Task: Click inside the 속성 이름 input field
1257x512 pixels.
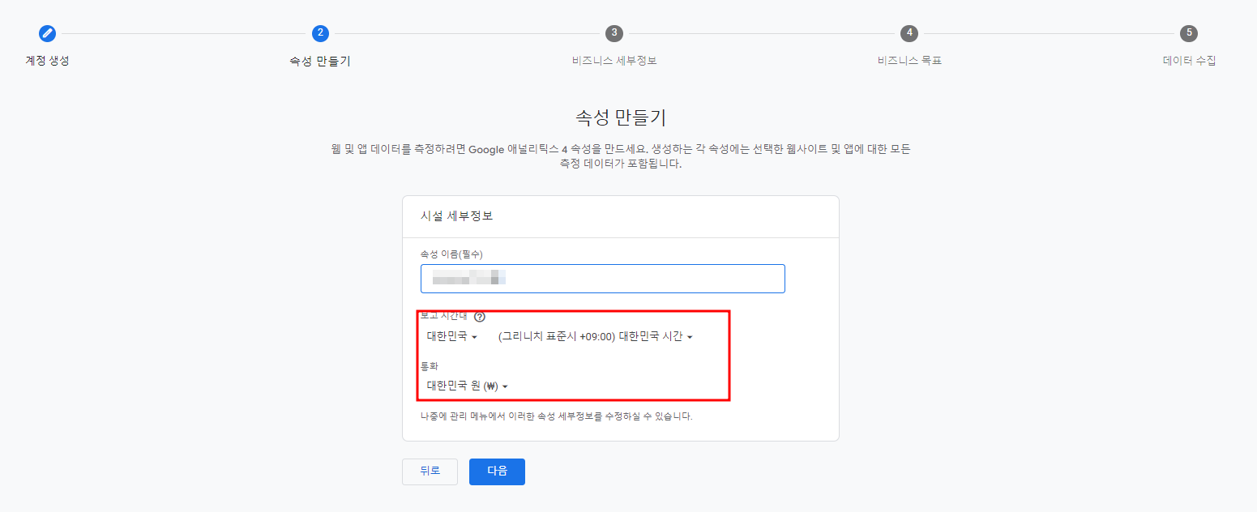Action: tap(602, 278)
